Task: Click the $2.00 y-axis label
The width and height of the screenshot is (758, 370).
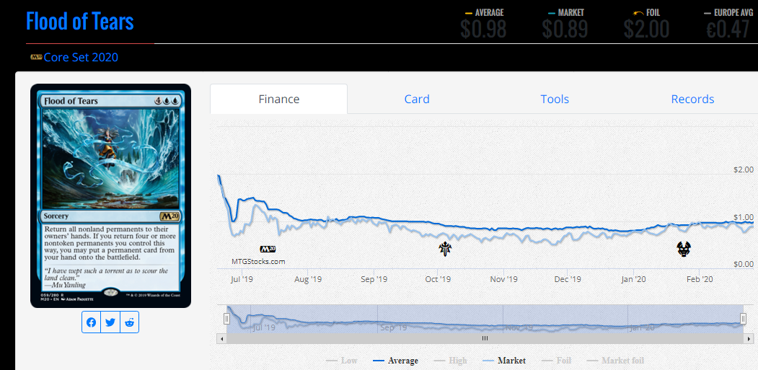Action: coord(744,169)
